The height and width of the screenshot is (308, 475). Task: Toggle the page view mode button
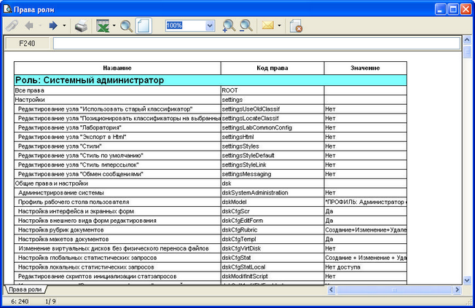coord(144,26)
